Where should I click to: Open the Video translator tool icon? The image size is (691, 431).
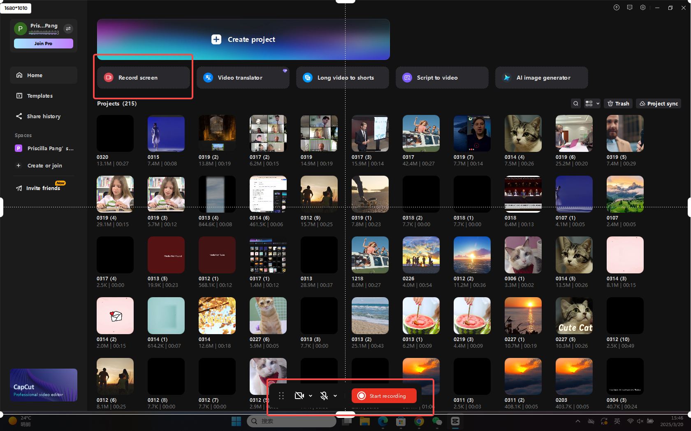point(208,78)
